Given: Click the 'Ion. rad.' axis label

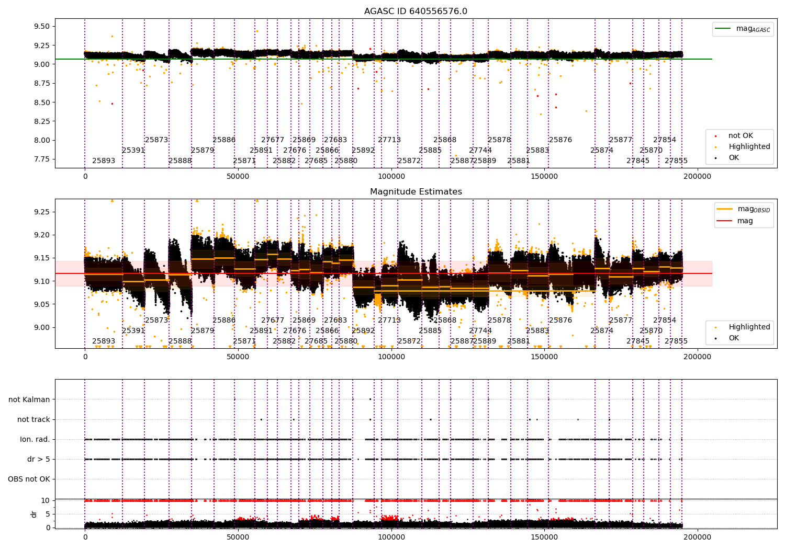Looking at the screenshot, I should 35,439.
